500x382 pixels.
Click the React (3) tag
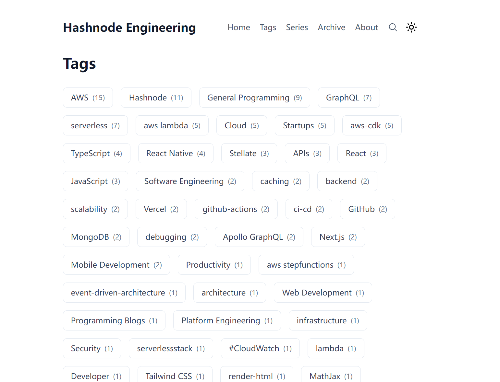tap(362, 153)
